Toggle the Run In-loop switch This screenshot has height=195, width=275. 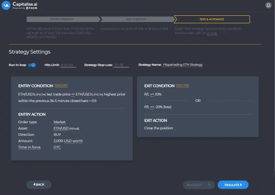32,65
